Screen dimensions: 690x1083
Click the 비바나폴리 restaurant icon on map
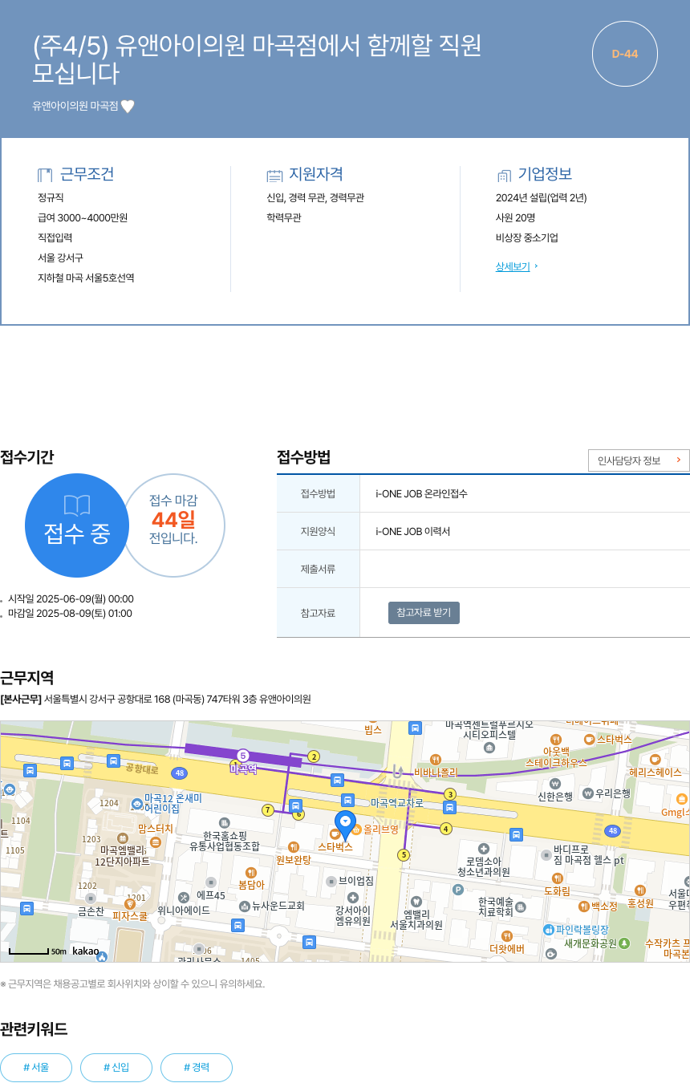click(x=436, y=760)
